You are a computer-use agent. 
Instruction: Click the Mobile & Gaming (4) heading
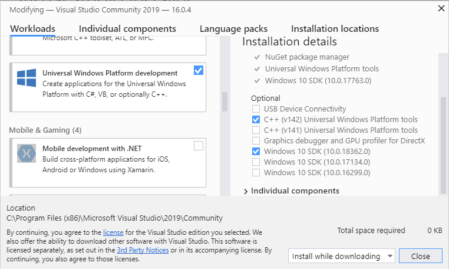[45, 130]
